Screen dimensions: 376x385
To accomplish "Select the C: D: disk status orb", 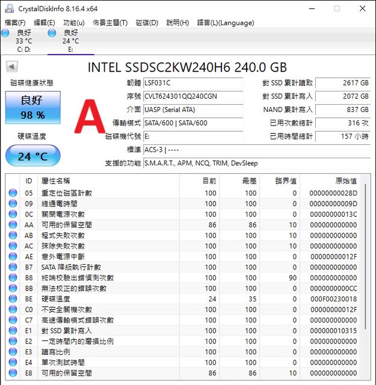I will [x=5, y=34].
